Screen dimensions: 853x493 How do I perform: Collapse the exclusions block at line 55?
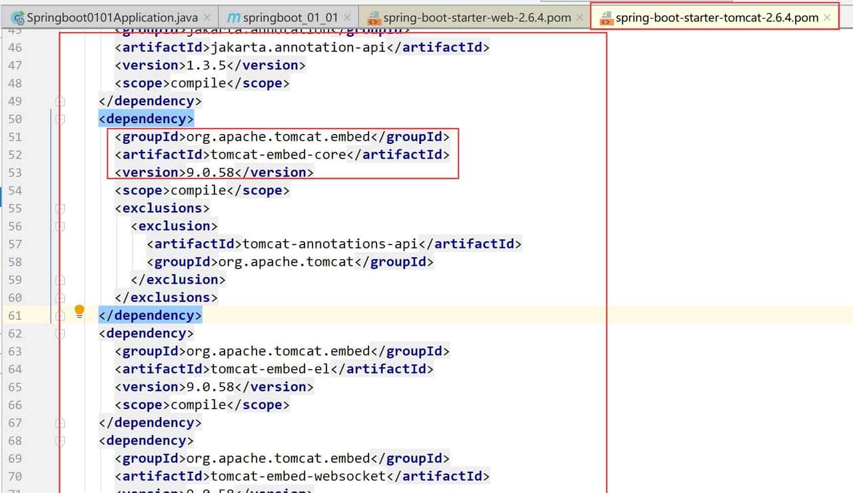click(x=60, y=209)
